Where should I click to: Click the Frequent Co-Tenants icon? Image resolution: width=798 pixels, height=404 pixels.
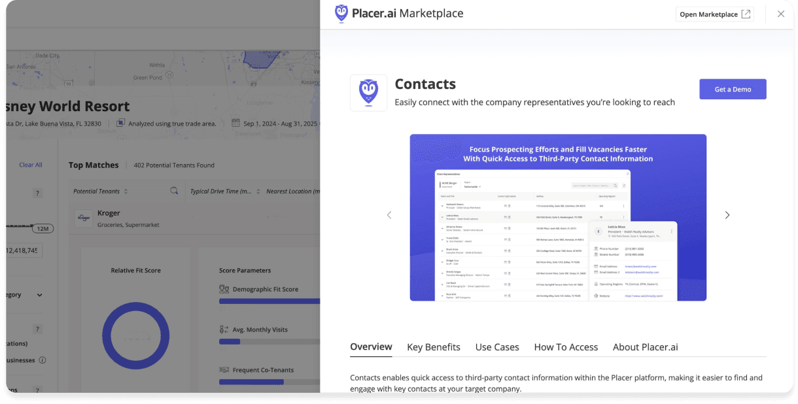click(224, 369)
